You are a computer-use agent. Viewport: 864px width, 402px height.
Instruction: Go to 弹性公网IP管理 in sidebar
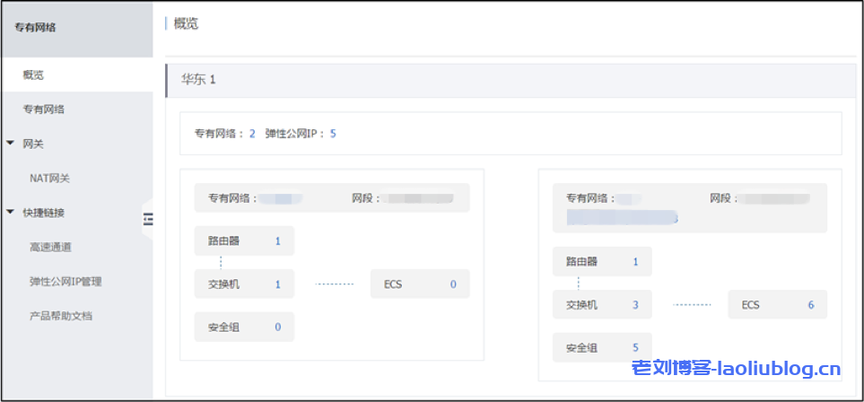65,281
